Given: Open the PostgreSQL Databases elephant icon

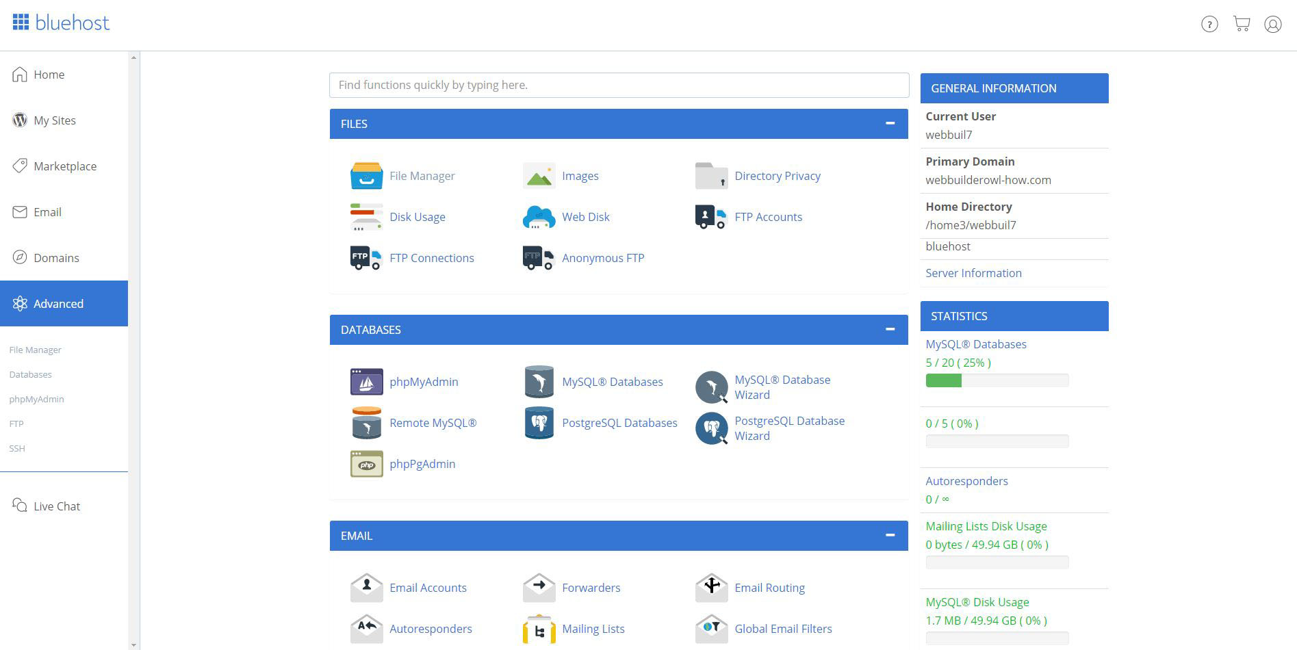Looking at the screenshot, I should pos(539,423).
